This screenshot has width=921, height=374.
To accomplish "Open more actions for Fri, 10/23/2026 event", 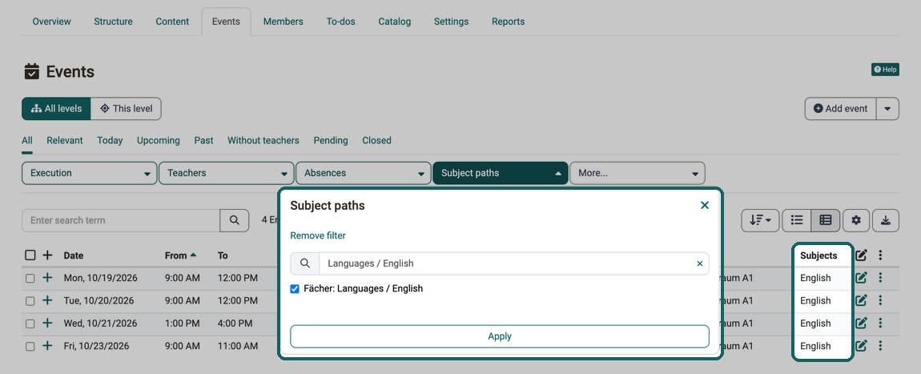I will pos(880,346).
